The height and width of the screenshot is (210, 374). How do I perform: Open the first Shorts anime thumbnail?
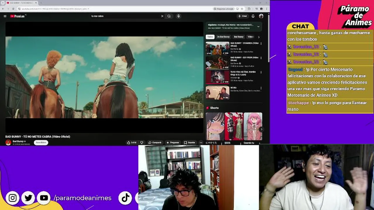[215, 127]
